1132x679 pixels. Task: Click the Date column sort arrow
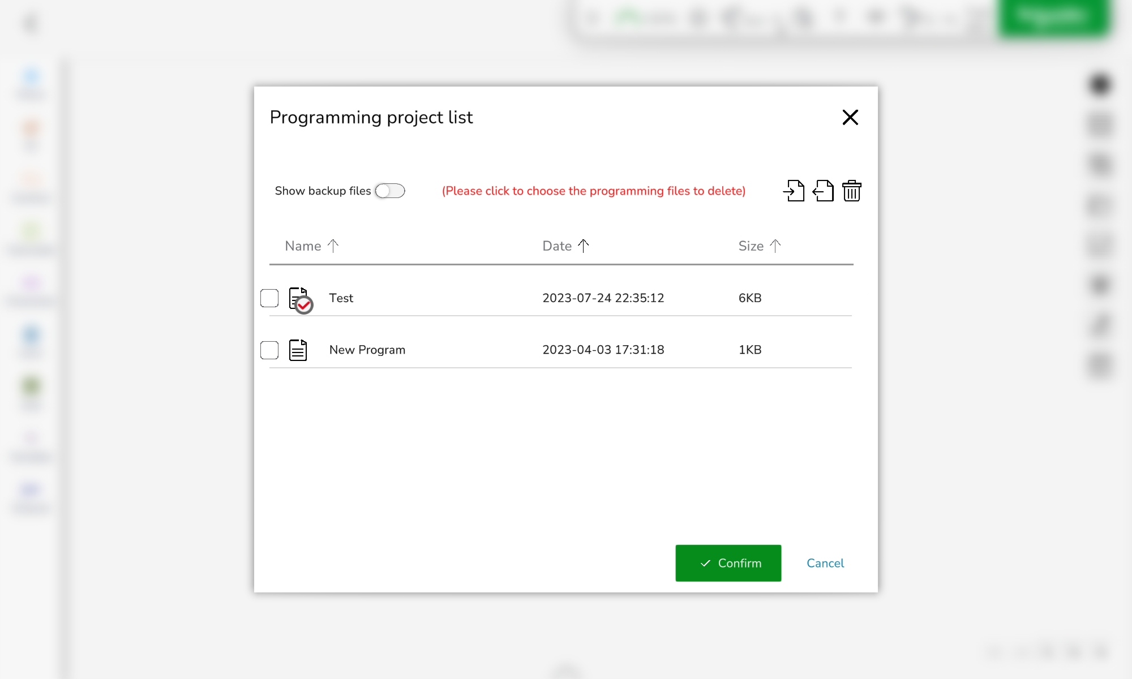[x=583, y=246]
